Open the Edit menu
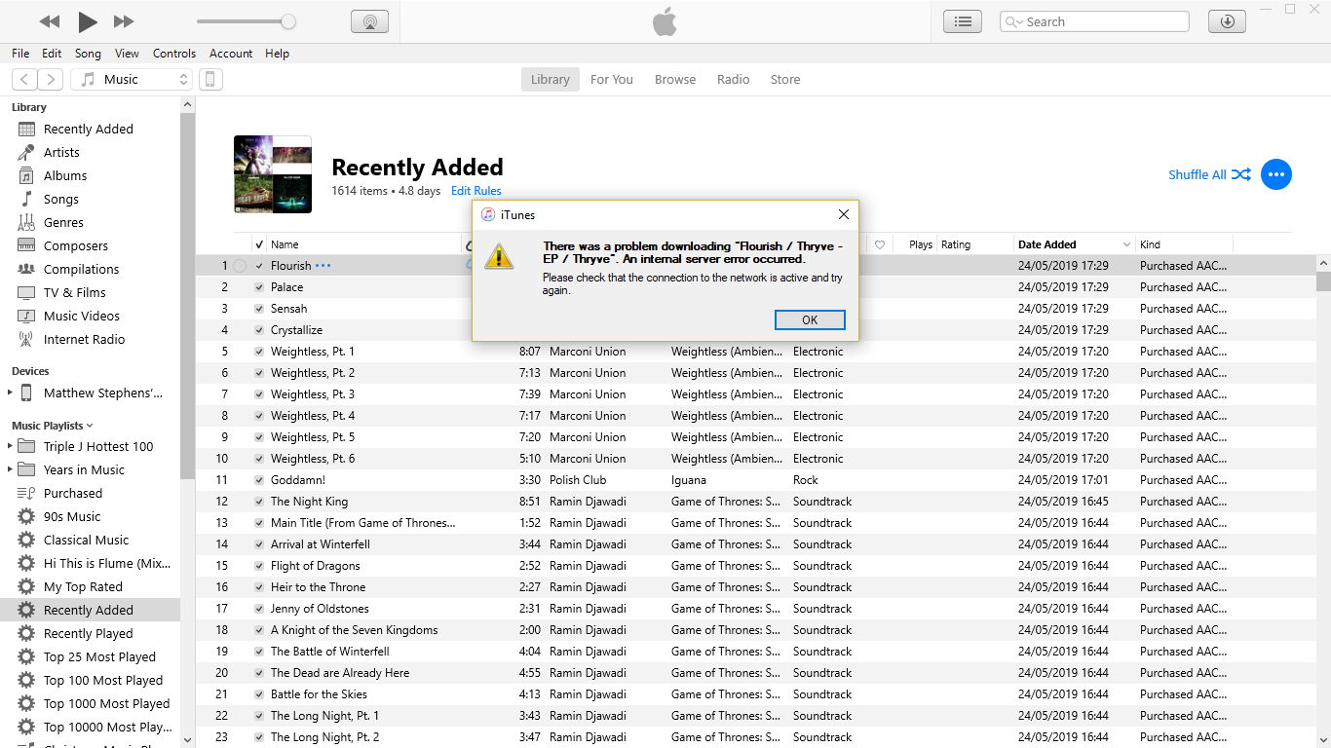 pyautogui.click(x=52, y=54)
